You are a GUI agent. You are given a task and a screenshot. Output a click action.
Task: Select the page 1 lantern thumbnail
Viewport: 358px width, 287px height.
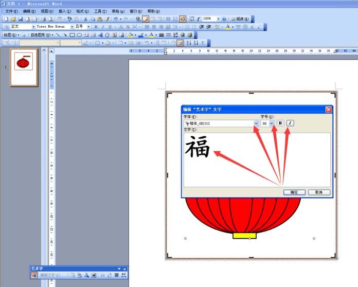pos(24,67)
